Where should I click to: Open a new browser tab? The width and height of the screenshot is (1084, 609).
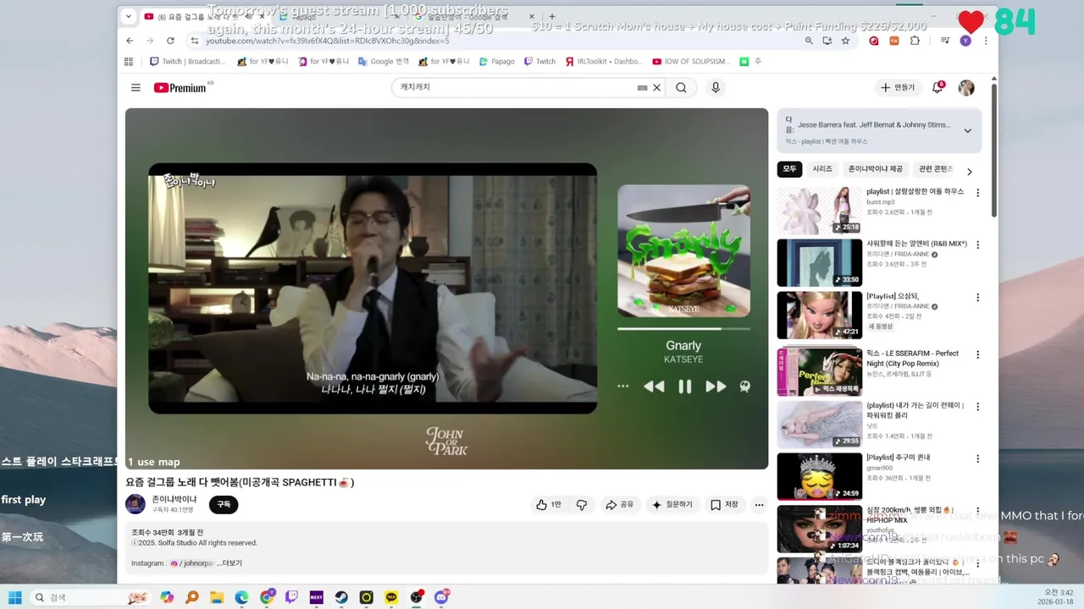pos(552,16)
